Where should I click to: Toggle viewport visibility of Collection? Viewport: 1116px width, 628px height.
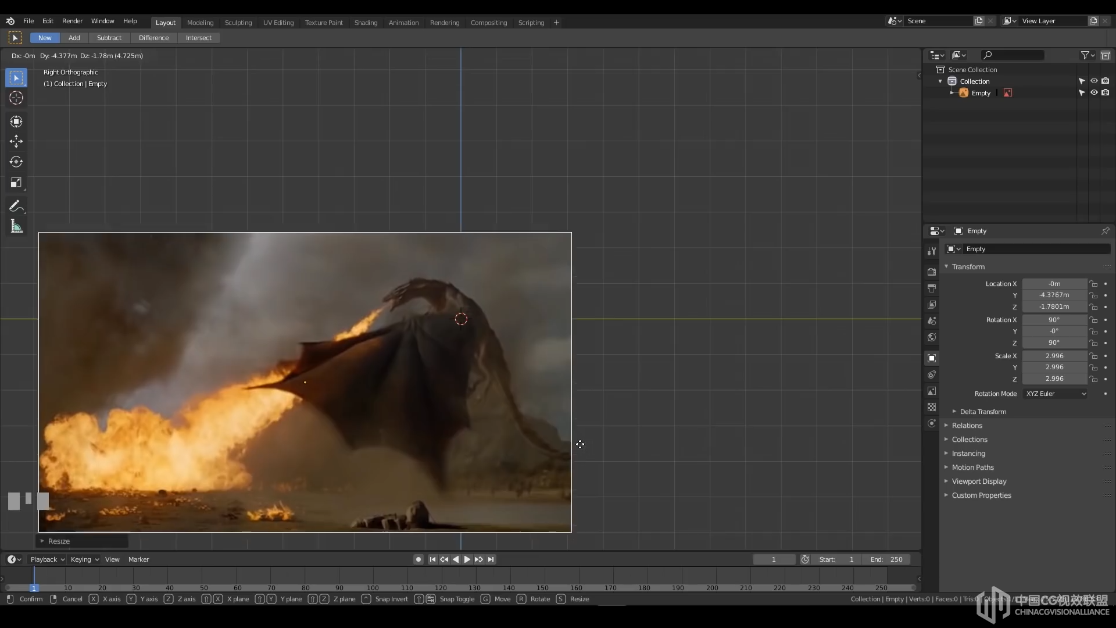[x=1093, y=81]
